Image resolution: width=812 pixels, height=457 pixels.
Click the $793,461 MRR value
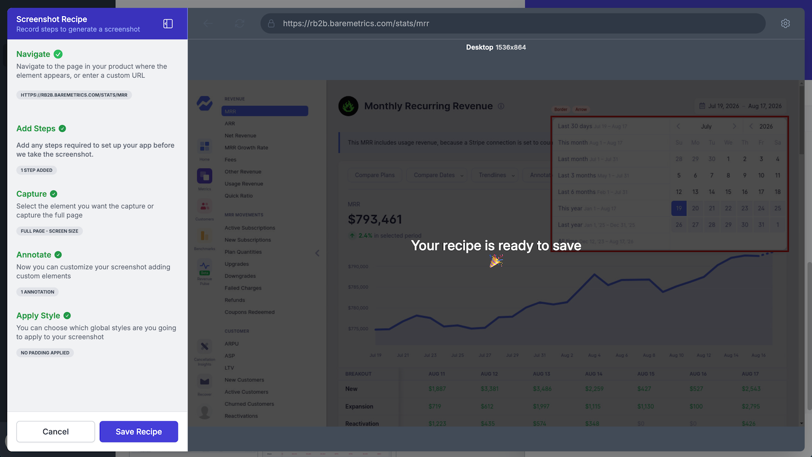tap(375, 219)
